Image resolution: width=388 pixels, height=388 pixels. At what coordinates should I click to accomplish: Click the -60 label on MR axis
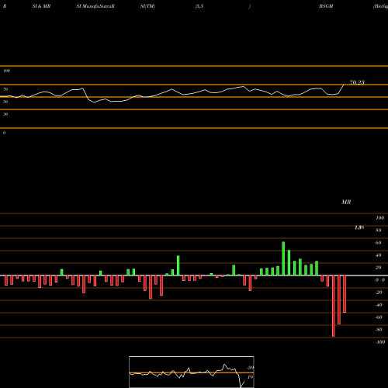pyautogui.click(x=379, y=317)
